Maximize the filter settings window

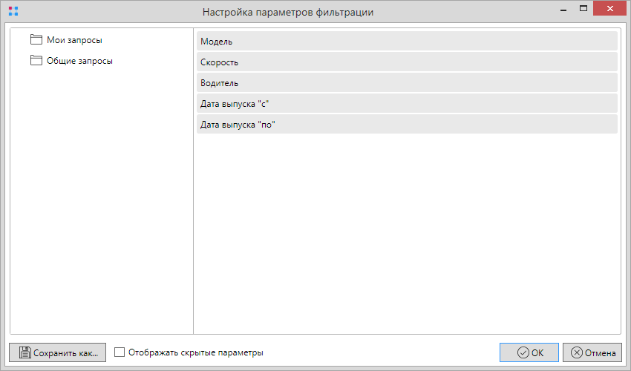click(583, 9)
